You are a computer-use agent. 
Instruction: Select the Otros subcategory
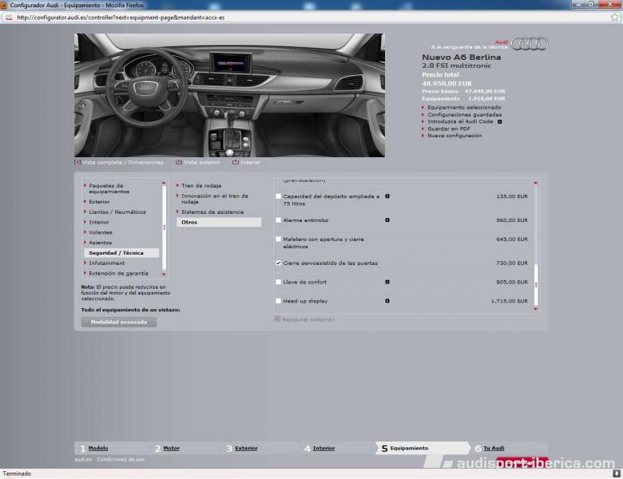pos(219,223)
